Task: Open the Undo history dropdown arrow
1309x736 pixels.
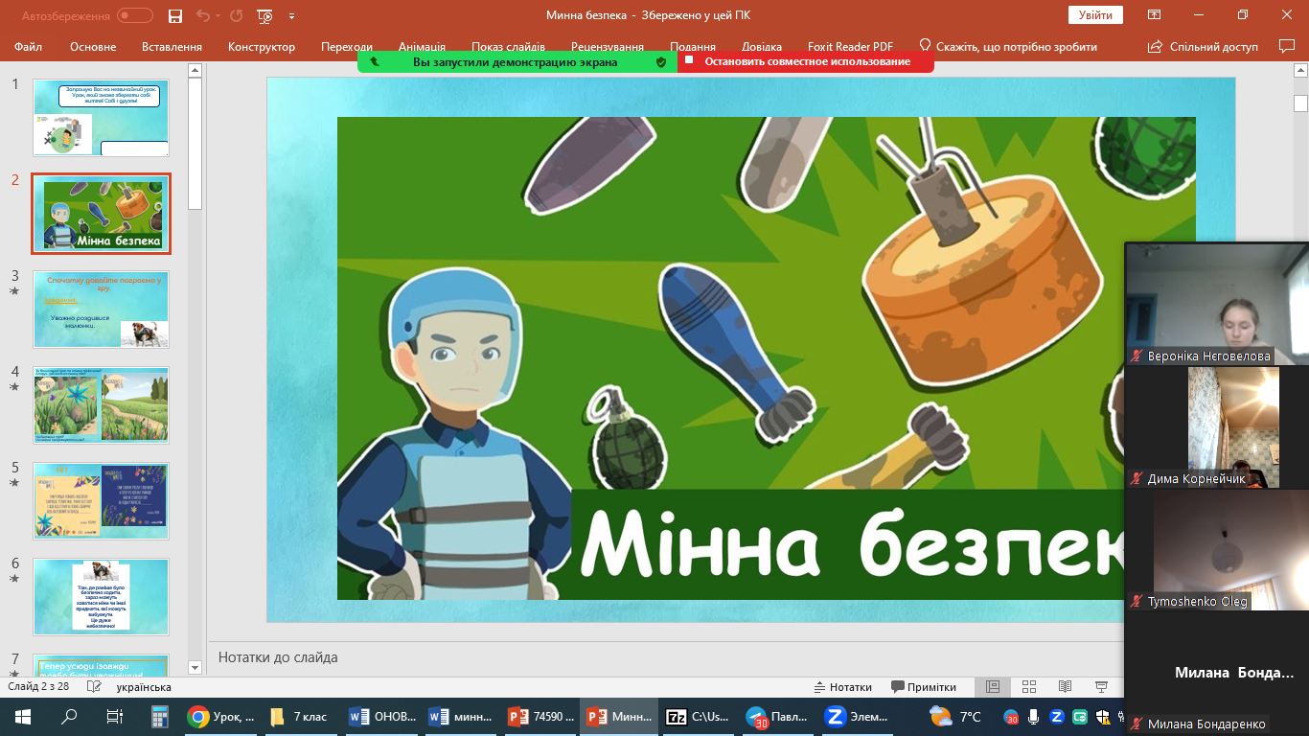Action: [x=216, y=16]
